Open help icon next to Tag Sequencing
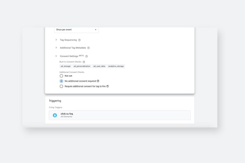 [79, 40]
